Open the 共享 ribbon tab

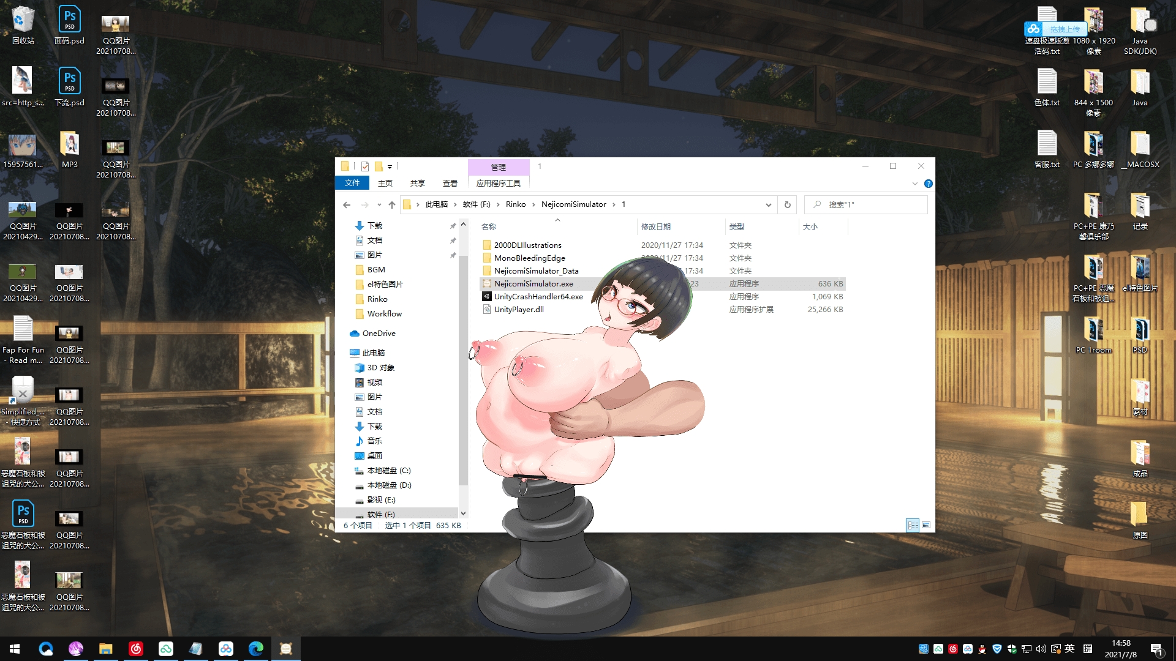(418, 184)
